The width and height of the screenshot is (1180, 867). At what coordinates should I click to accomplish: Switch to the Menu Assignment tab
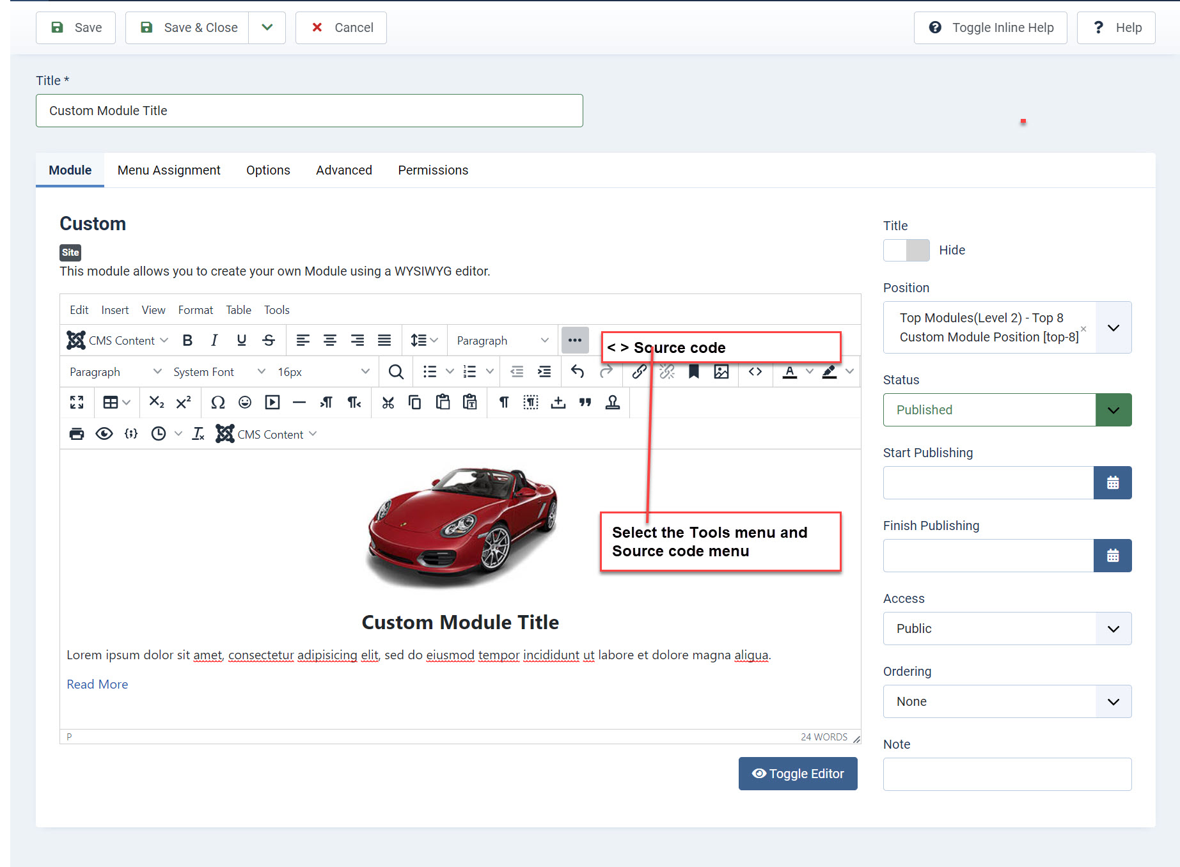coord(169,170)
